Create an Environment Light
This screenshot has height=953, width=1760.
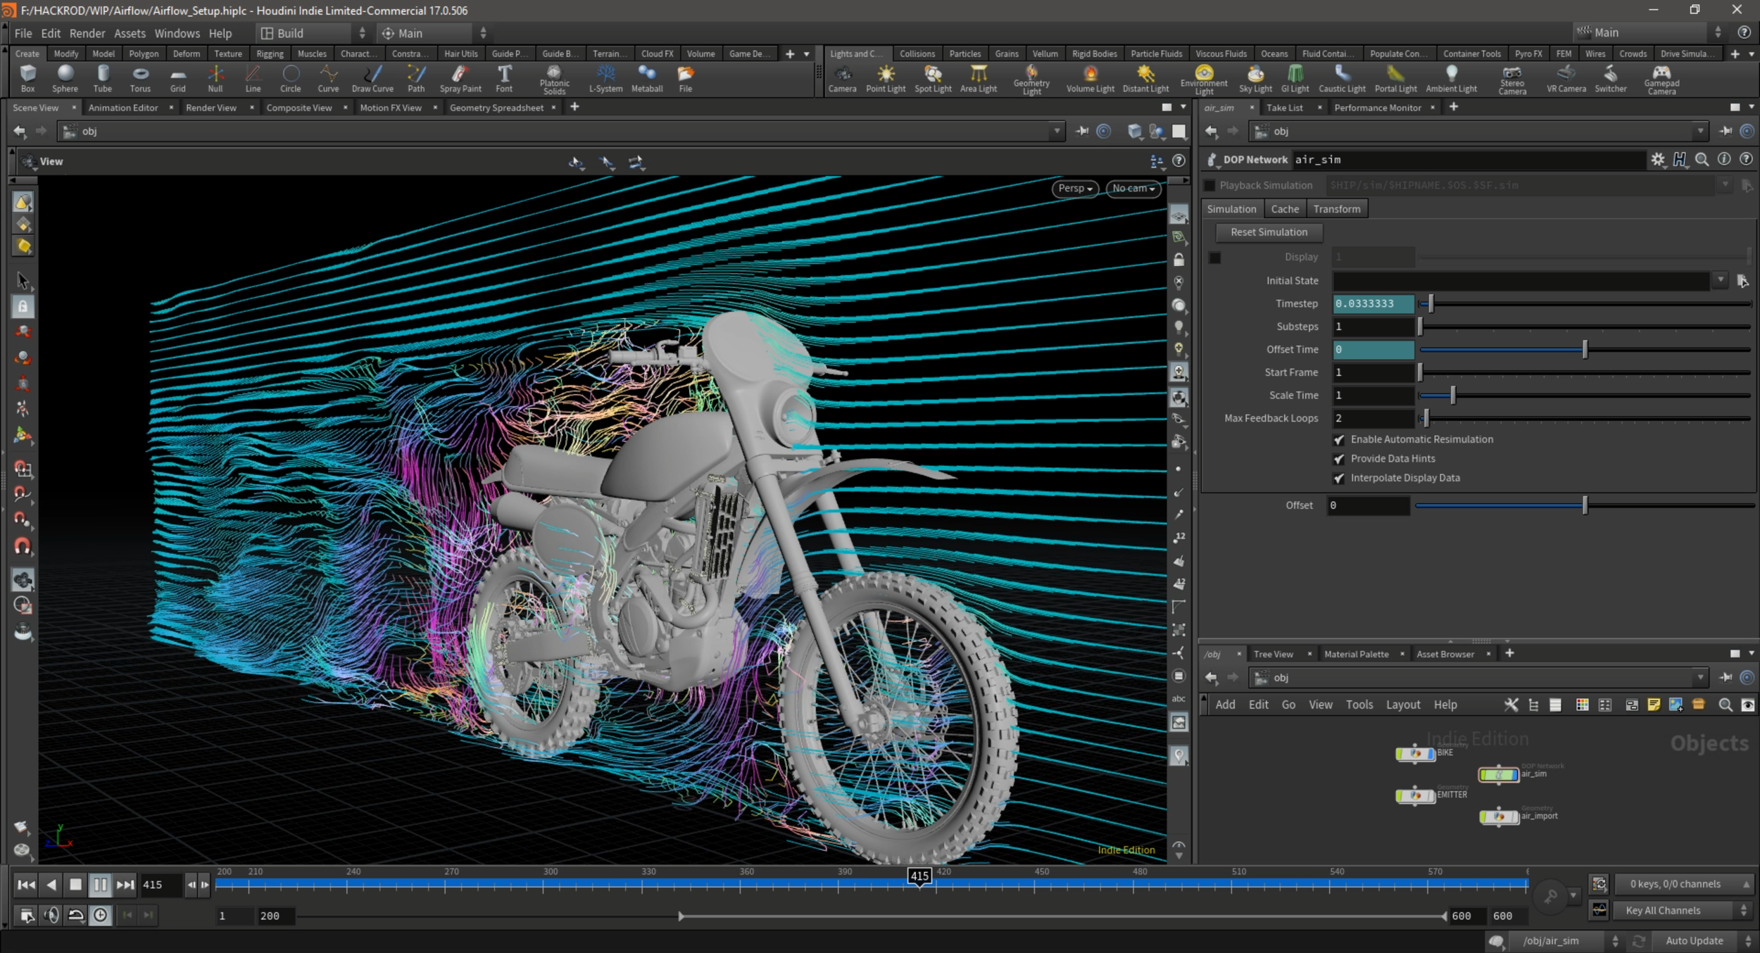[1204, 77]
